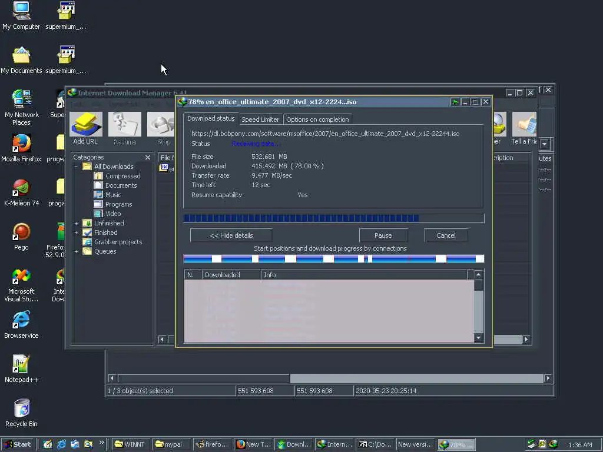Viewport: 603px width, 452px height.
Task: Select Music category in IDM
Action: (x=108, y=195)
